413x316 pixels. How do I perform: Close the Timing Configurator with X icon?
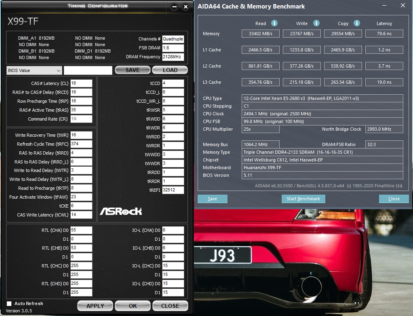pos(185,7)
